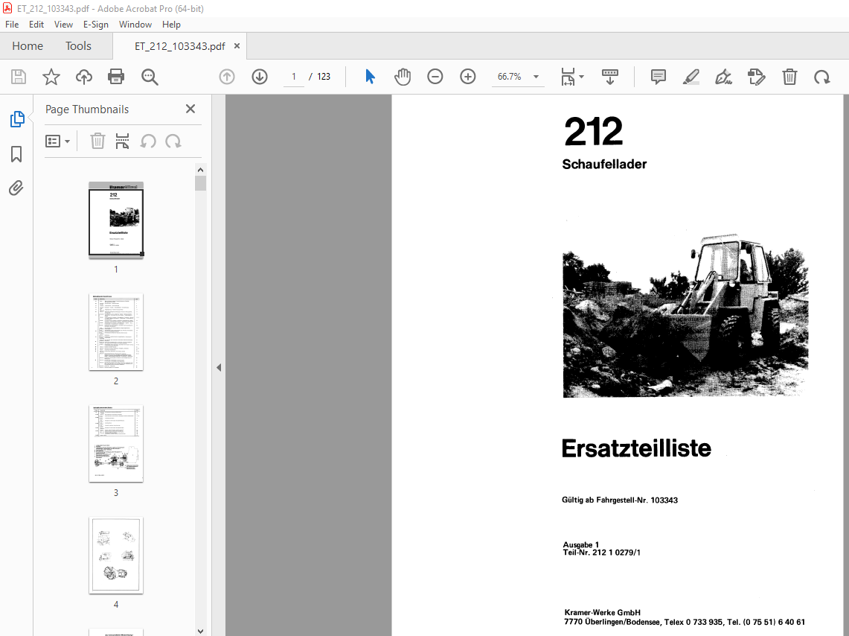Click the thumbnails scrollbar up arrow
849x636 pixels.
coord(200,170)
